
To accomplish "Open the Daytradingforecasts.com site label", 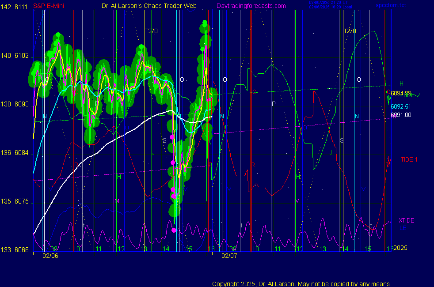I will (251, 6).
